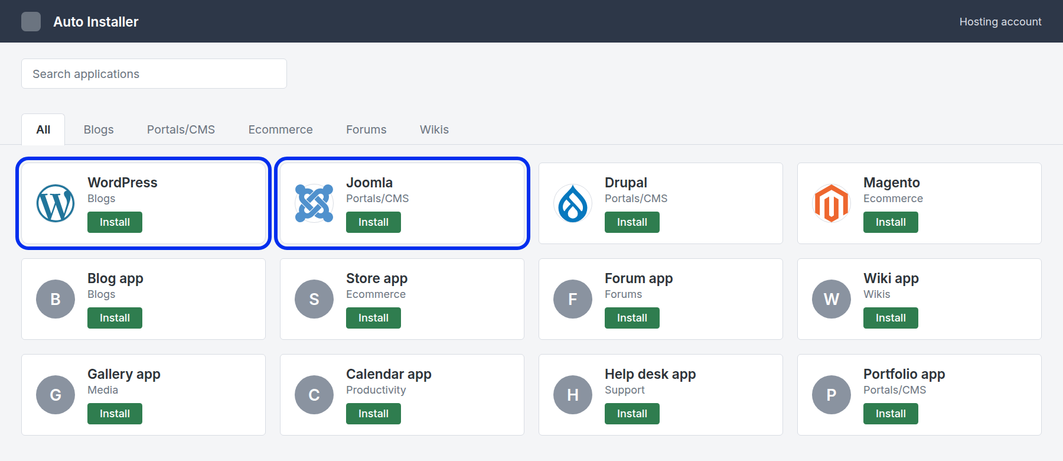Viewport: 1063px width, 461px height.
Task: Install the Portfolio app
Action: [x=891, y=414]
